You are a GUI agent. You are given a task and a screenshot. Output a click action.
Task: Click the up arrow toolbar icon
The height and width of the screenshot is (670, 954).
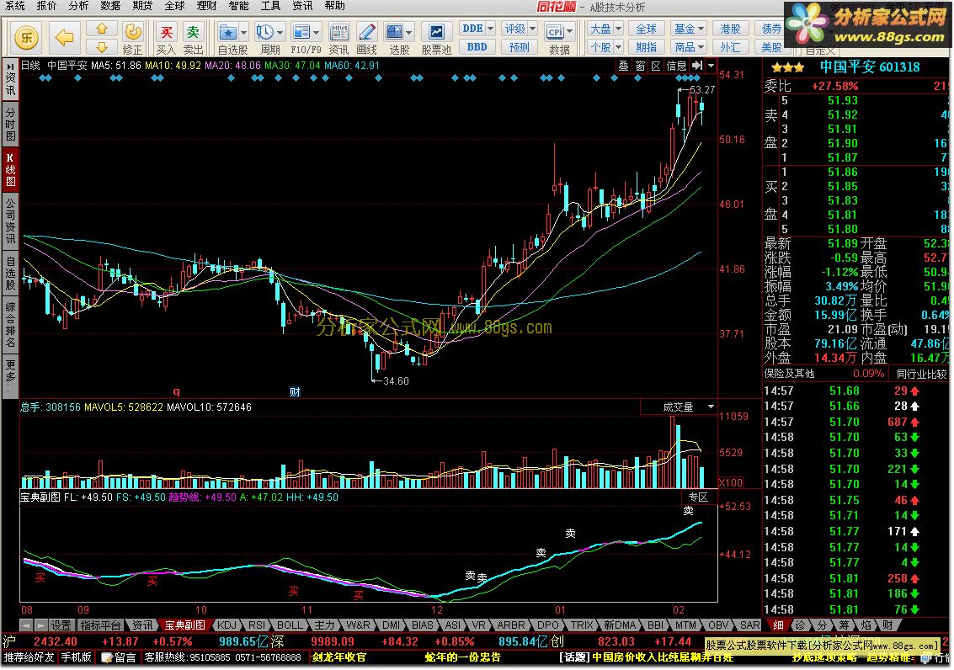[102, 28]
